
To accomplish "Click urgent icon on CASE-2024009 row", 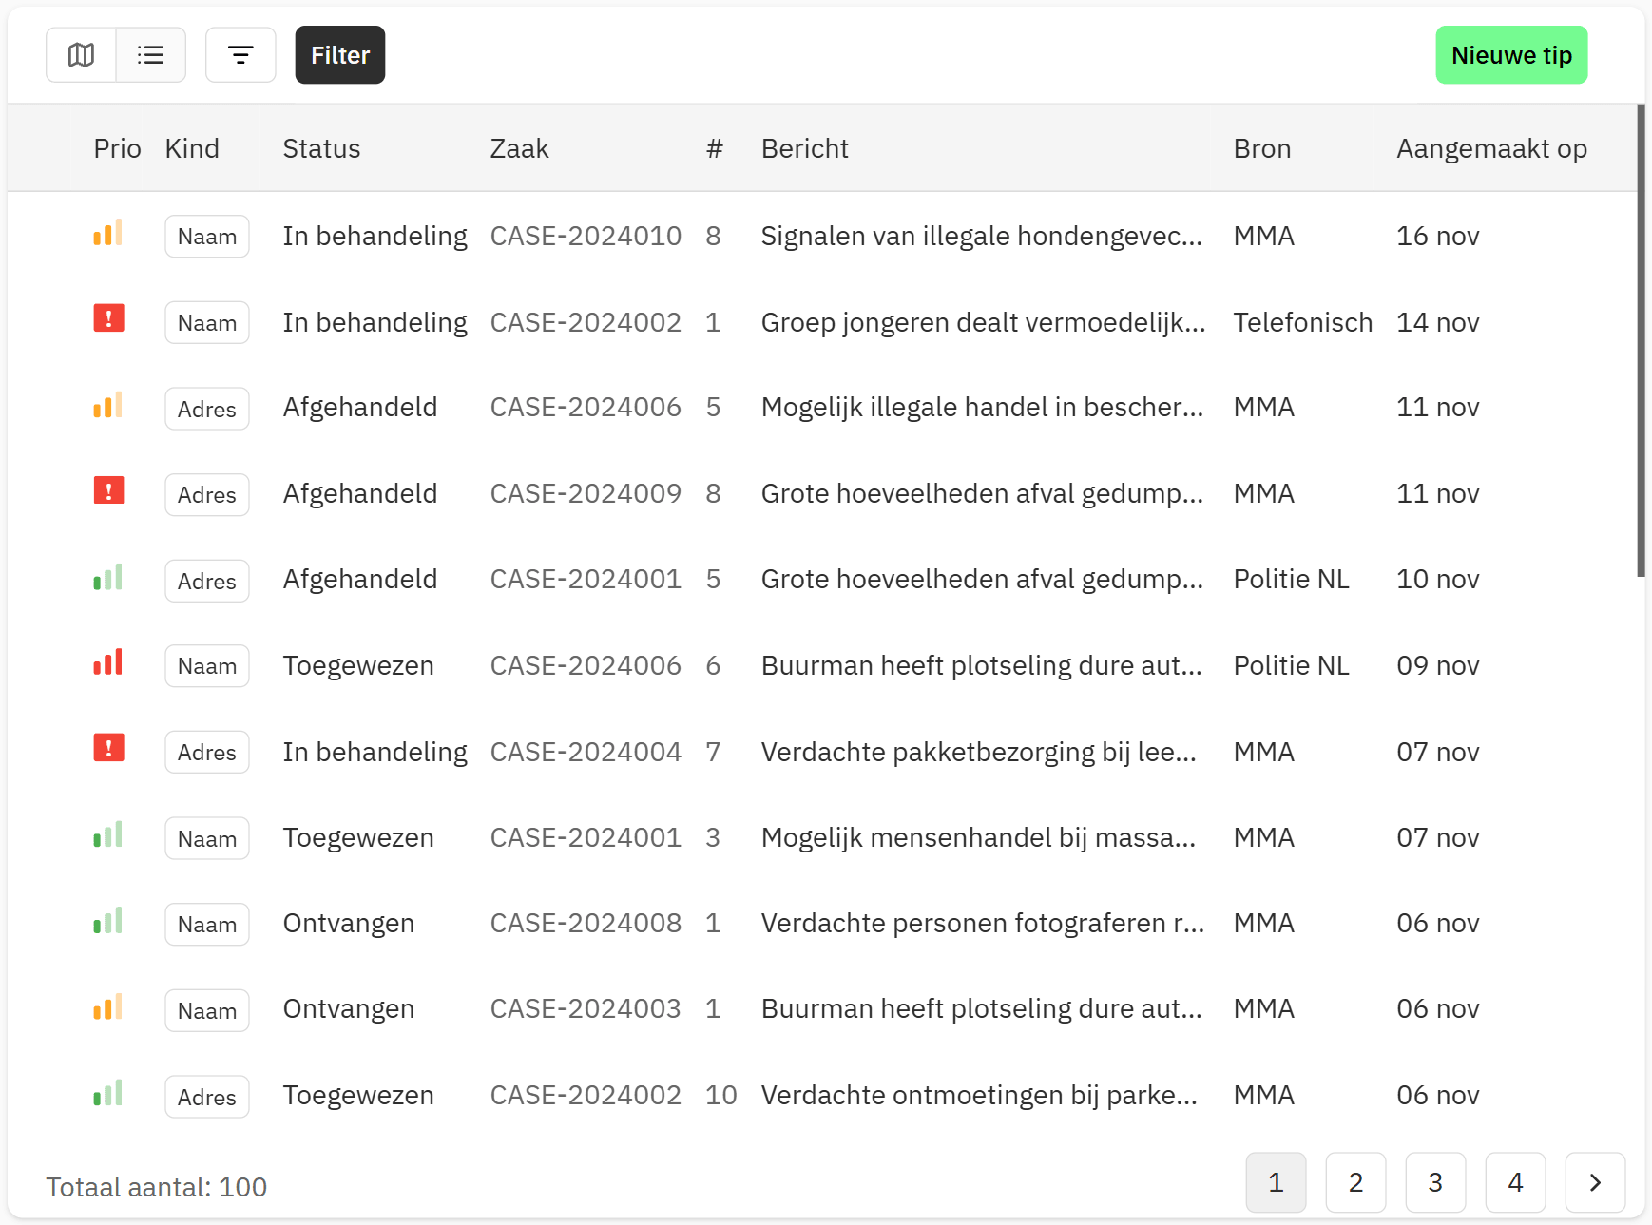I will click(x=108, y=490).
